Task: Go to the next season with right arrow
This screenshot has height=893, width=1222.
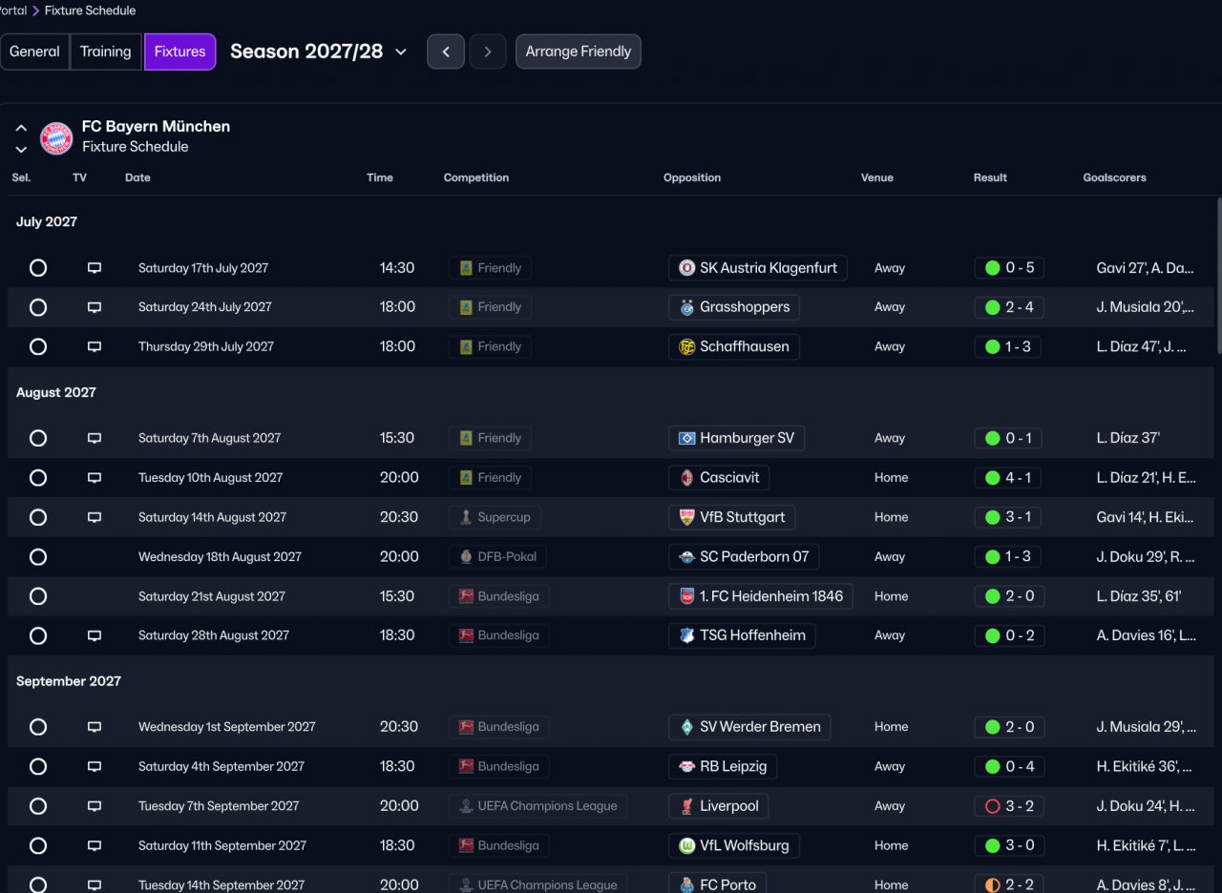Action: [488, 52]
